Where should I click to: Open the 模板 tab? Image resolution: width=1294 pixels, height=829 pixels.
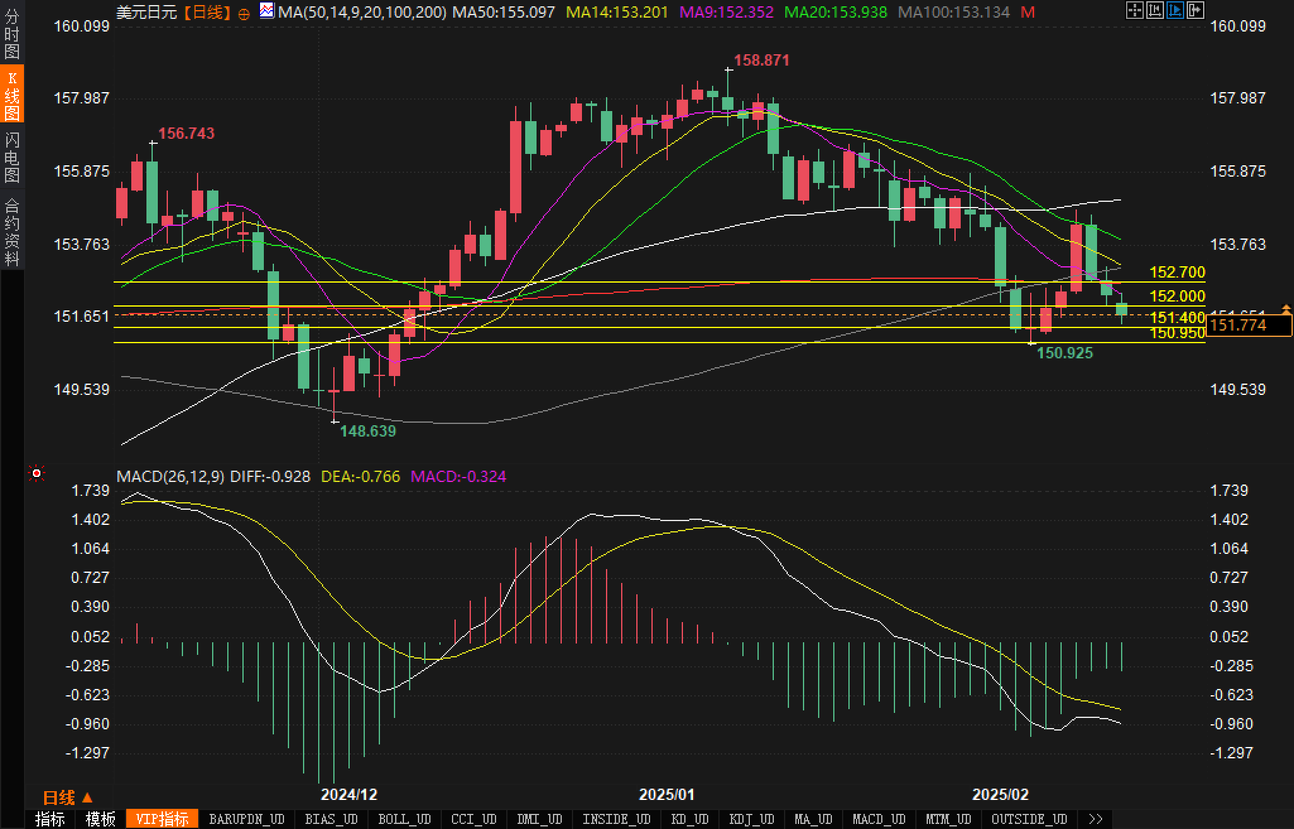click(101, 819)
